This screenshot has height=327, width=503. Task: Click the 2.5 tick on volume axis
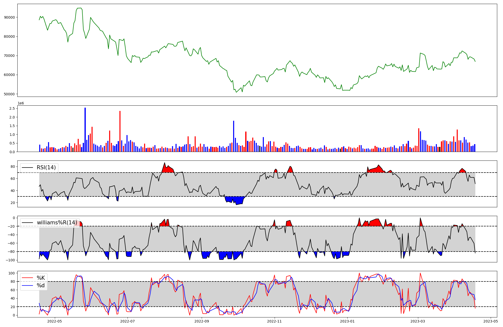tap(12, 108)
